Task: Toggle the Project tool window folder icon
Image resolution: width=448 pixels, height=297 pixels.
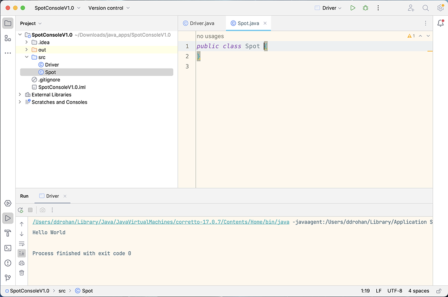Action: coord(8,23)
